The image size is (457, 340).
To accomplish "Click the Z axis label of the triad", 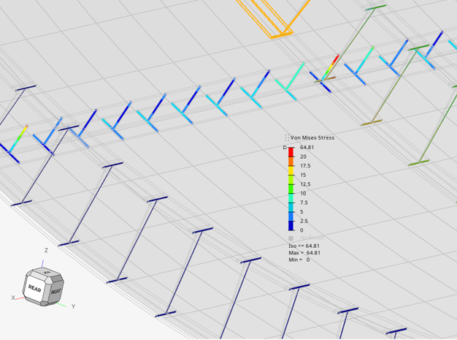I will tap(46, 250).
